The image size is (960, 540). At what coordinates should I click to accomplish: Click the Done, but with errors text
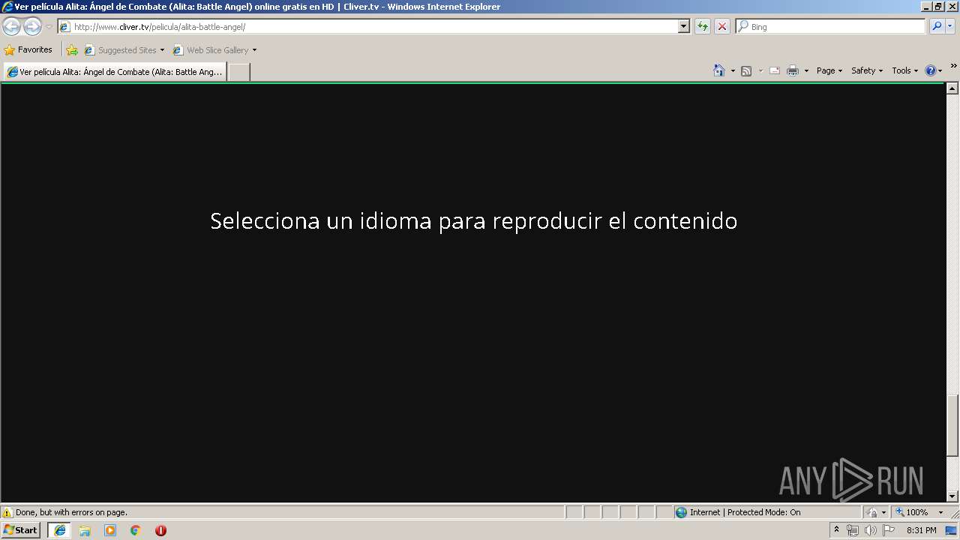pyautogui.click(x=71, y=512)
